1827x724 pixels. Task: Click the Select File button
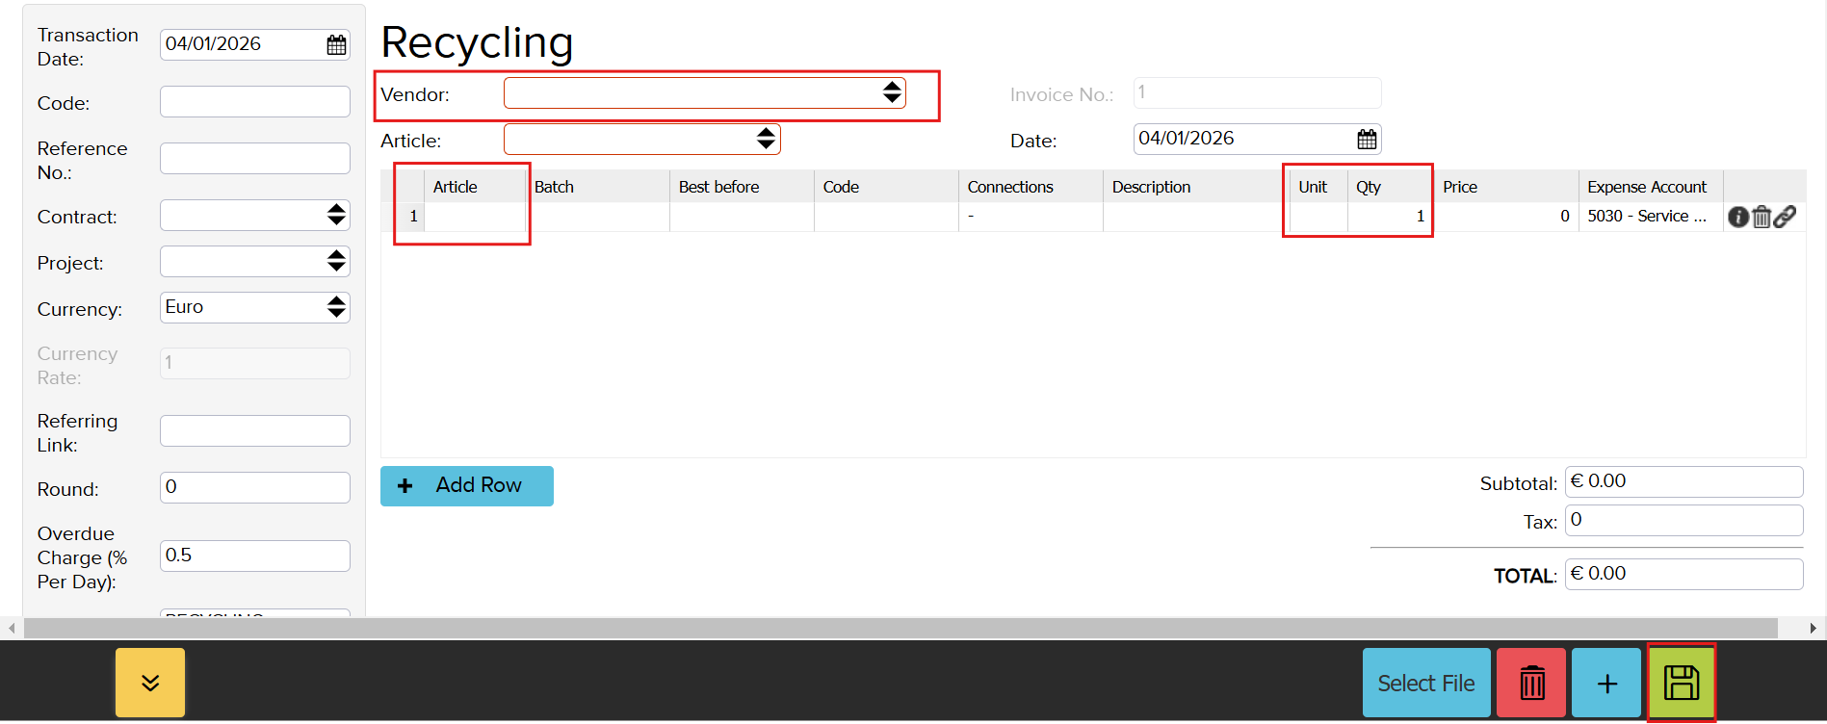pos(1425,683)
